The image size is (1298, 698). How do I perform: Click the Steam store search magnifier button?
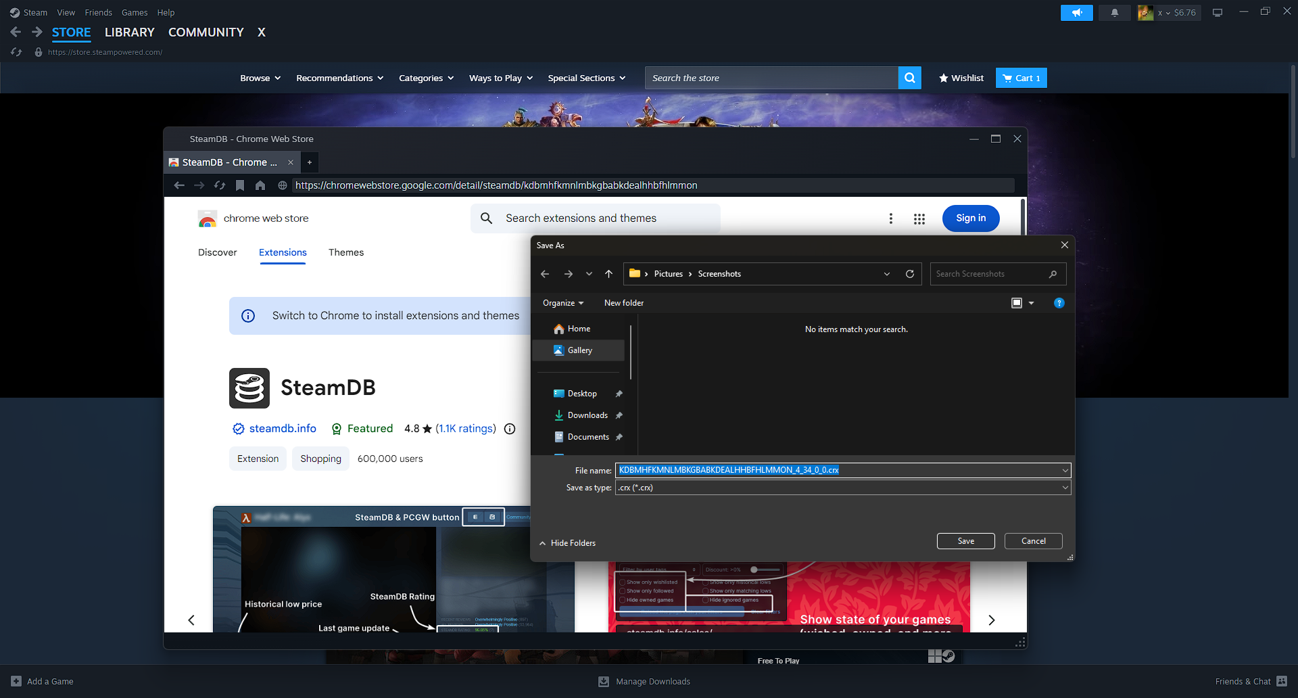point(910,78)
